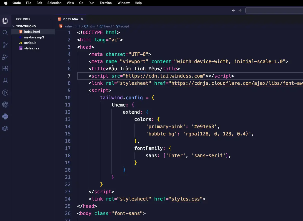303x221 pixels.
Task: Click the go back arrow button
Action: click(233, 10)
